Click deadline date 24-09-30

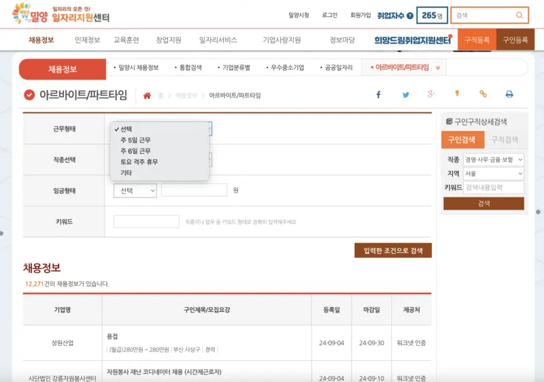point(371,343)
